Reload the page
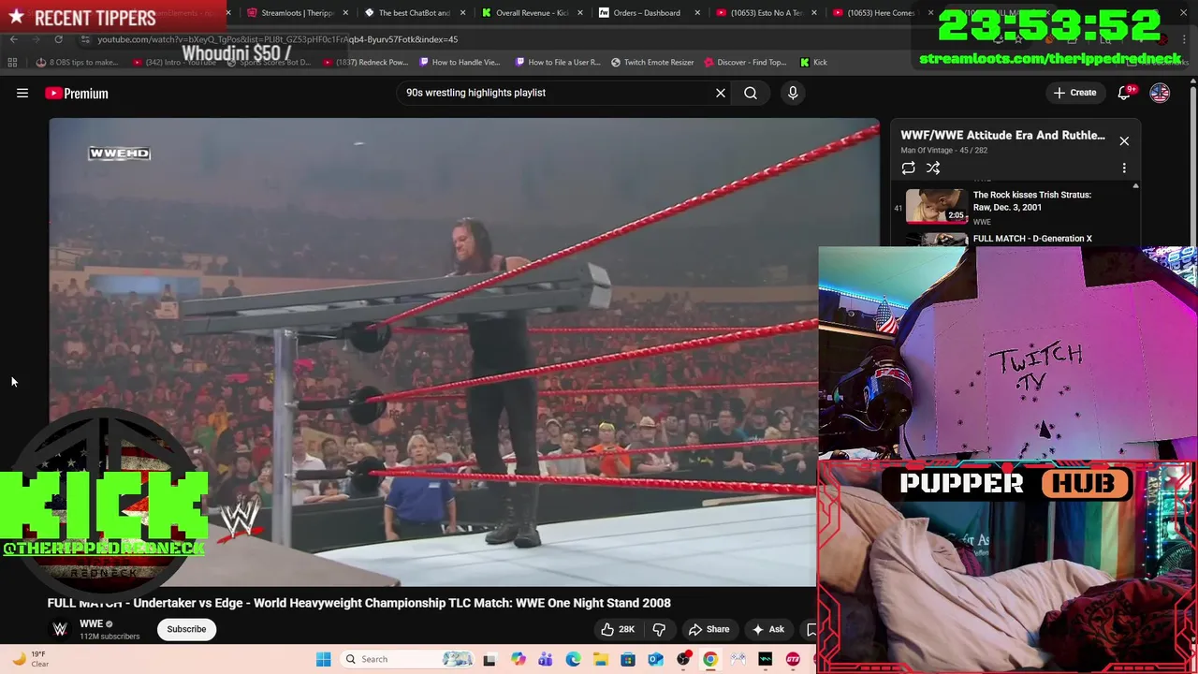 click(58, 39)
